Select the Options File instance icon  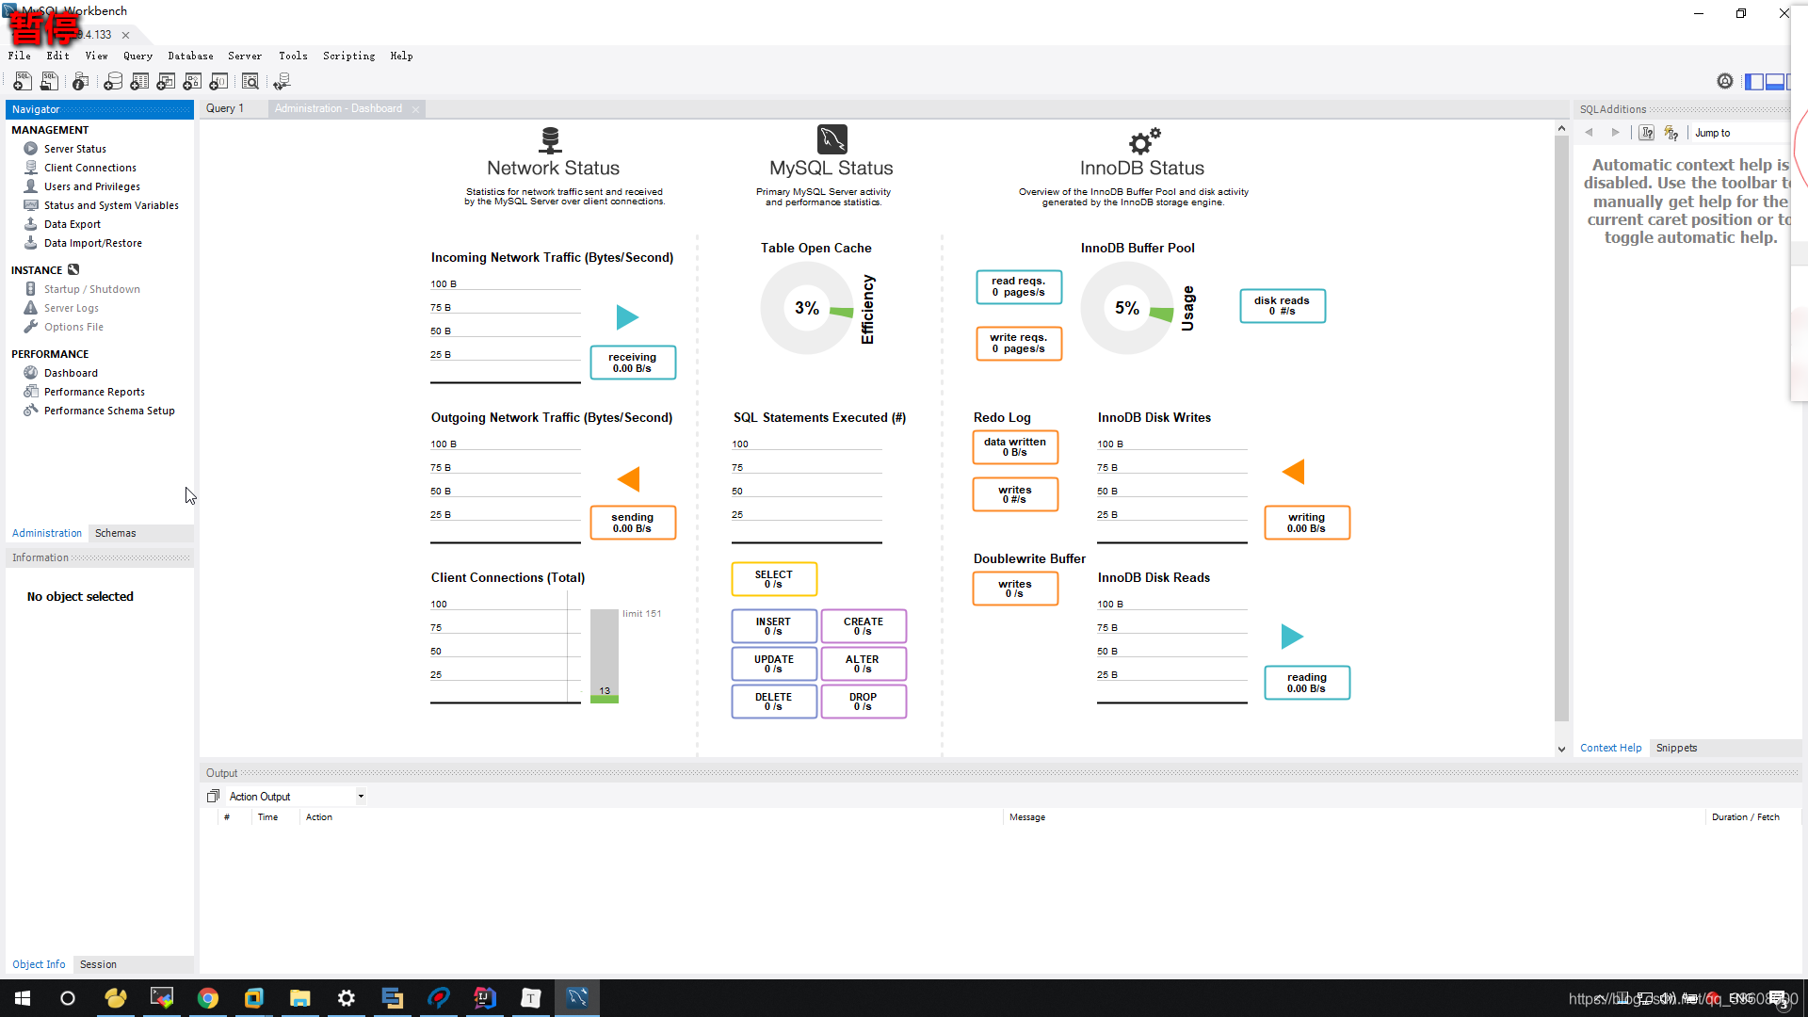(30, 325)
